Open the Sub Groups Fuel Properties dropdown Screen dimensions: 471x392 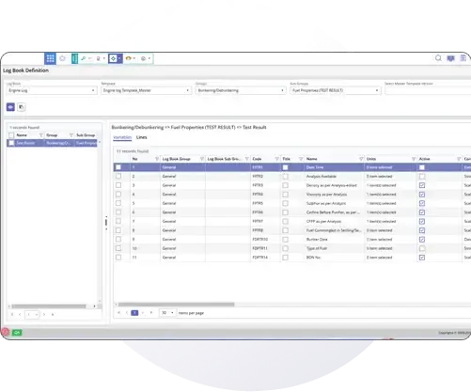coord(336,90)
